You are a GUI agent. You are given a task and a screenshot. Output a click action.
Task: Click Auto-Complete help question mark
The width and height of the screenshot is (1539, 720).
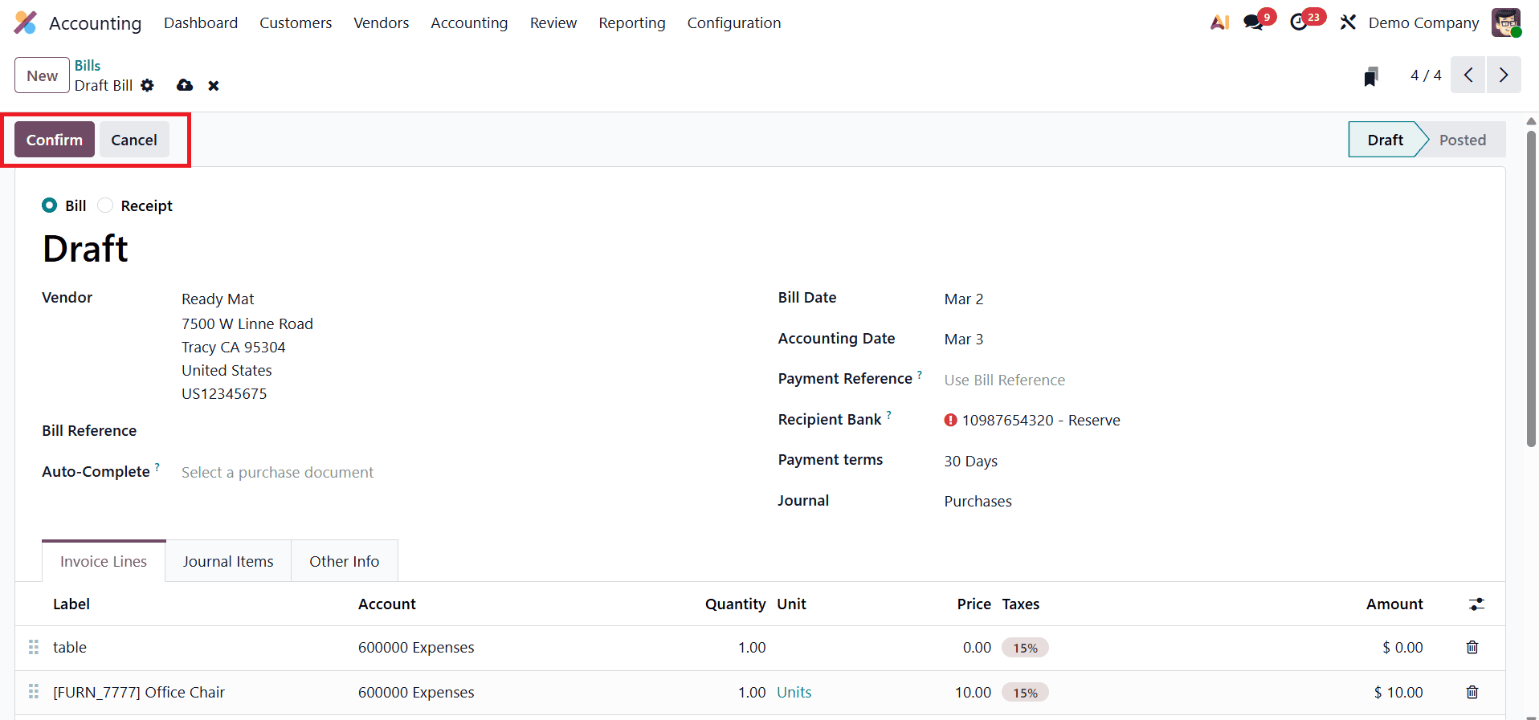click(157, 467)
